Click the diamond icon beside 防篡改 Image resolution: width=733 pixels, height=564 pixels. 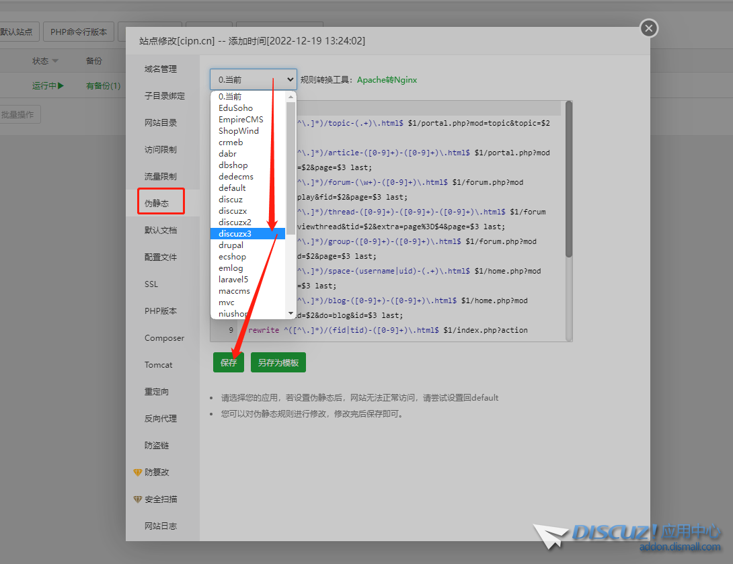138,473
